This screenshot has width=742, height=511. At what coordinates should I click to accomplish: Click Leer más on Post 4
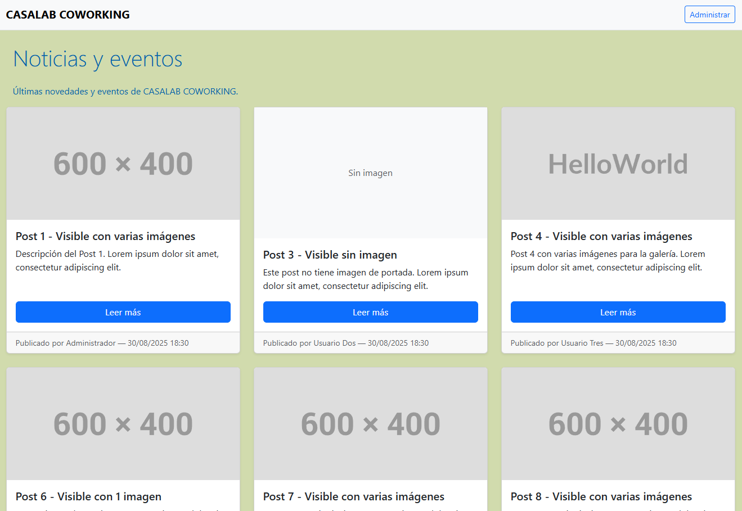click(618, 312)
